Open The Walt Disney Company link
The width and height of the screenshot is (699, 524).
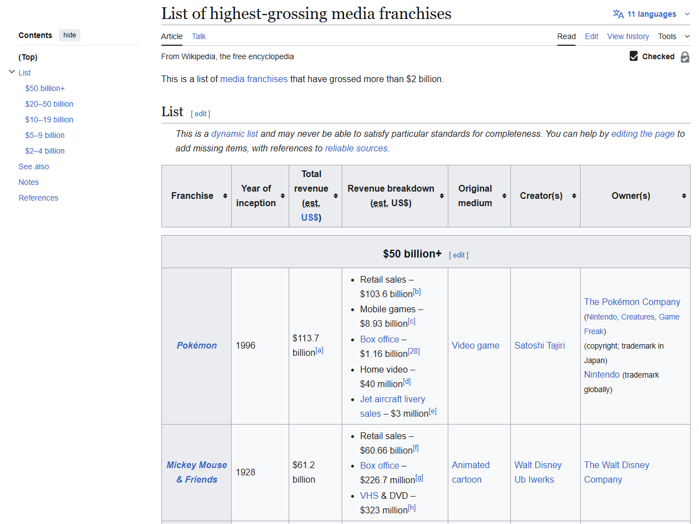coord(616,472)
